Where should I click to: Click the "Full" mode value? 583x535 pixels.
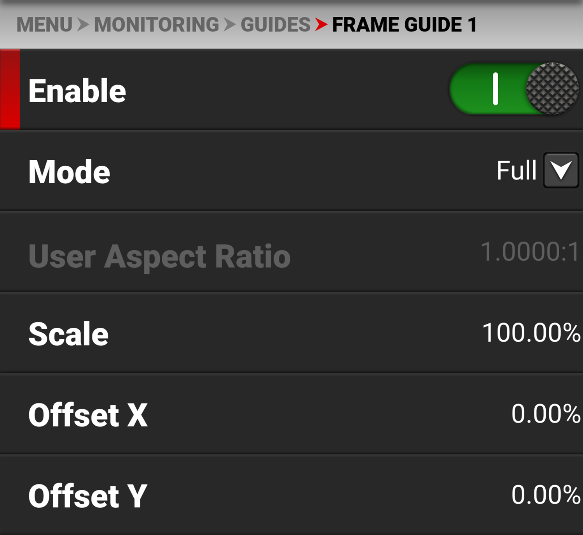click(x=516, y=170)
